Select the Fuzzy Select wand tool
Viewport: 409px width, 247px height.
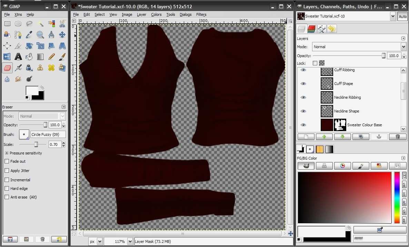40,24
